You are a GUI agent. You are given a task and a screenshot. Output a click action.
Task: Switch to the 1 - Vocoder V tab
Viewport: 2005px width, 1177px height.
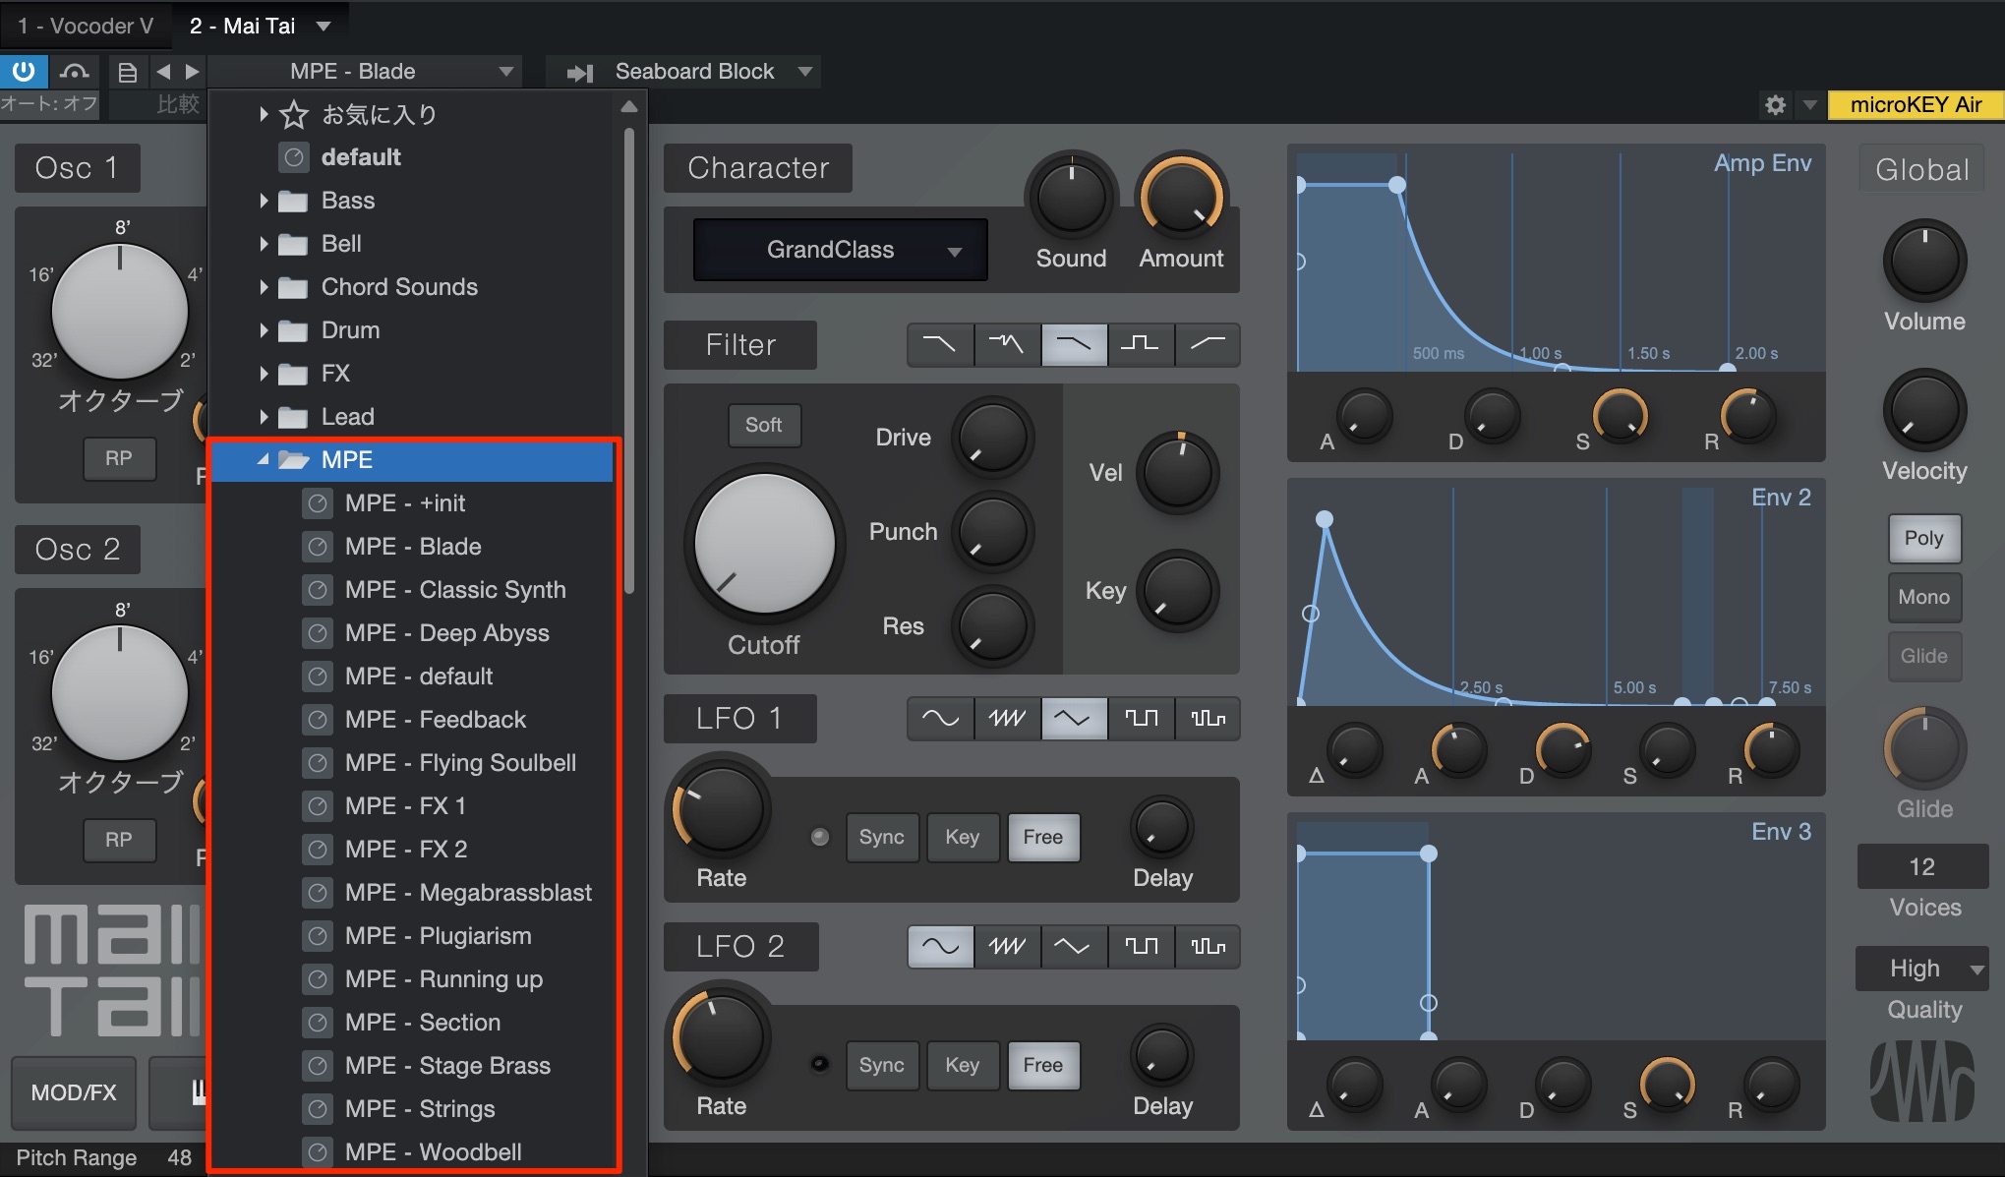tap(86, 26)
